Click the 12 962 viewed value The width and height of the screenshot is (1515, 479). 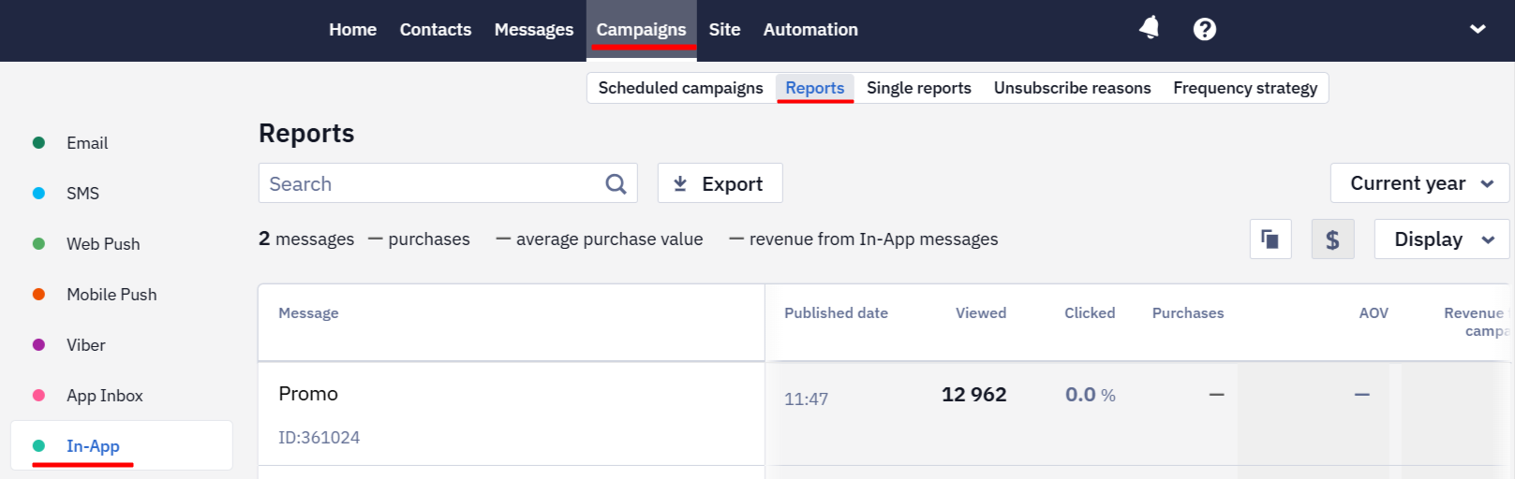click(974, 395)
